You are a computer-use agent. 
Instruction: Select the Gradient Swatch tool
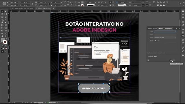[2, 31]
